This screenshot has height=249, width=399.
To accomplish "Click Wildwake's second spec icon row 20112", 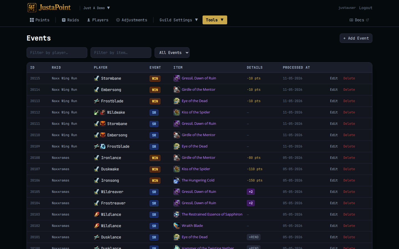I will click(103, 112).
